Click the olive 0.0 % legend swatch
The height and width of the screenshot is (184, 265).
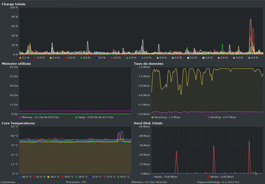tap(158, 58)
